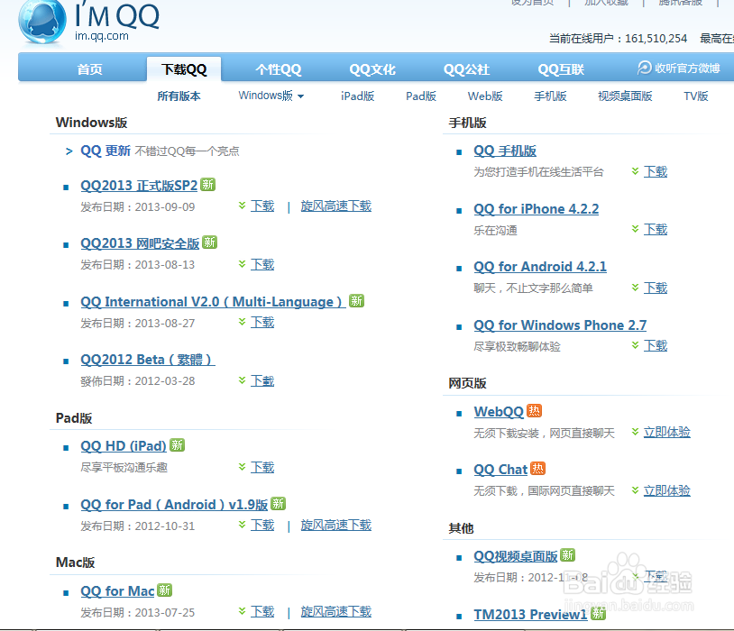The image size is (734, 631).
Task: Click the 新 badge next to QQ for Mac
Action: 164,590
